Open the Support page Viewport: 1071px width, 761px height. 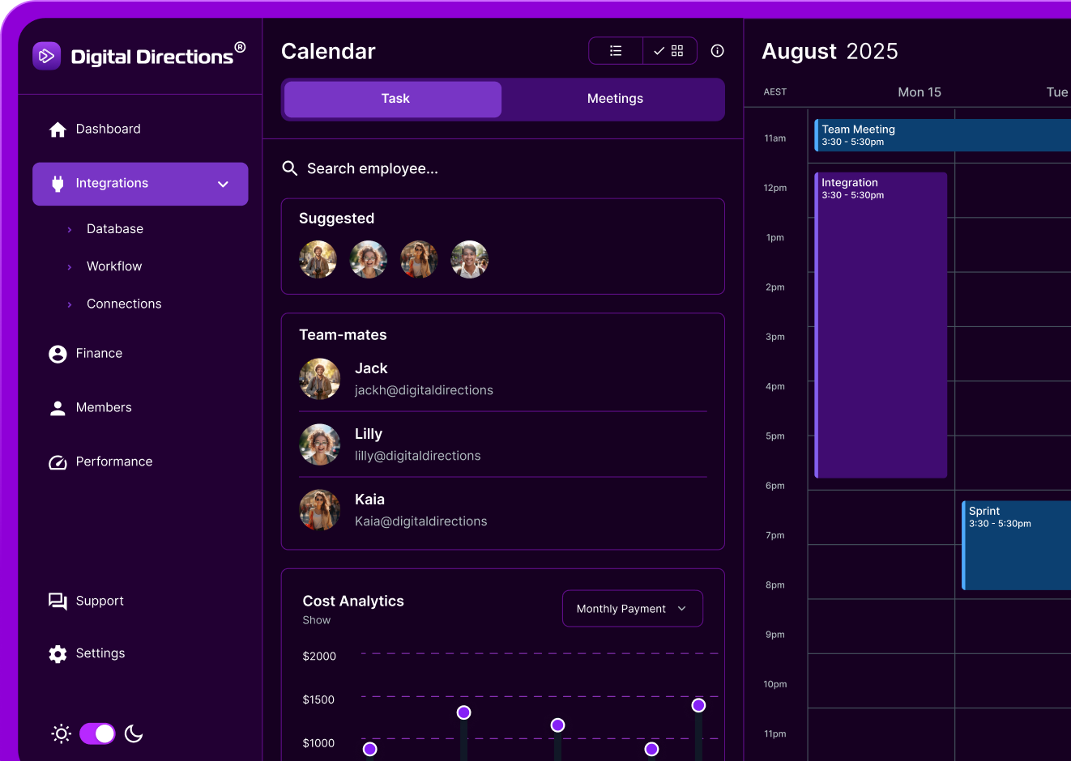100,601
